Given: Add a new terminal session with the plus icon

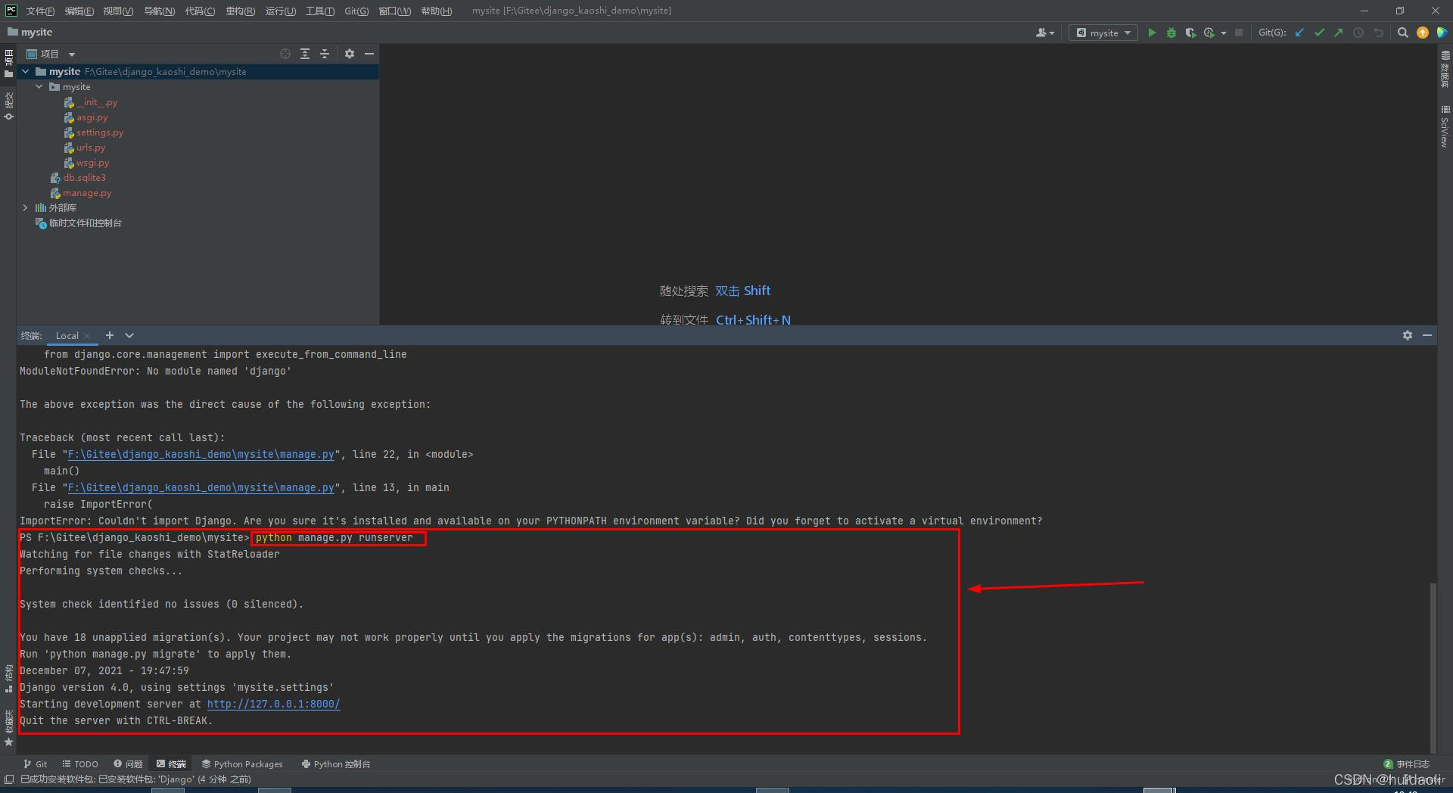Looking at the screenshot, I should click(x=110, y=335).
